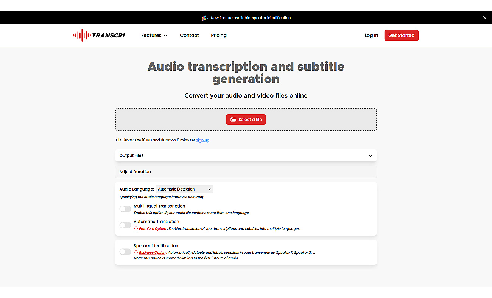Enable the Multilingual Transcription toggle

125,209
